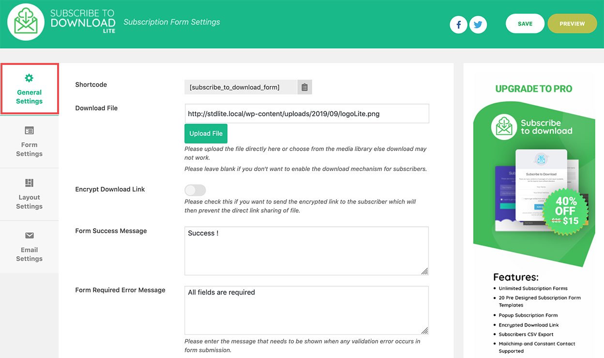Preview the subscription form
This screenshot has width=604, height=358.
[x=572, y=23]
